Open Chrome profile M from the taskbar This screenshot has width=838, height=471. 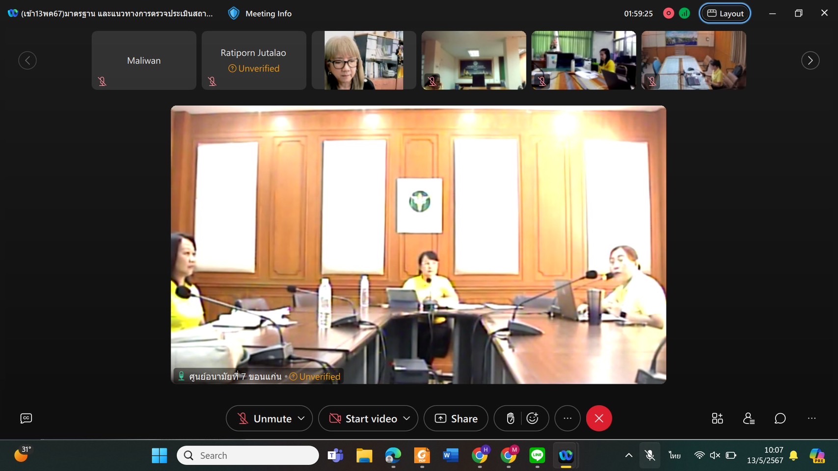(509, 455)
